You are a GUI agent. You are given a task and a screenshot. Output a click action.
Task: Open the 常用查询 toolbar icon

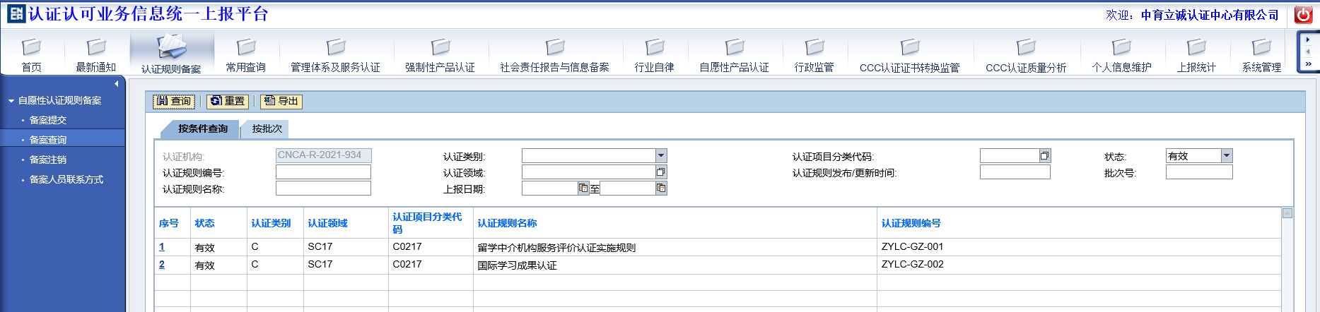(x=245, y=48)
